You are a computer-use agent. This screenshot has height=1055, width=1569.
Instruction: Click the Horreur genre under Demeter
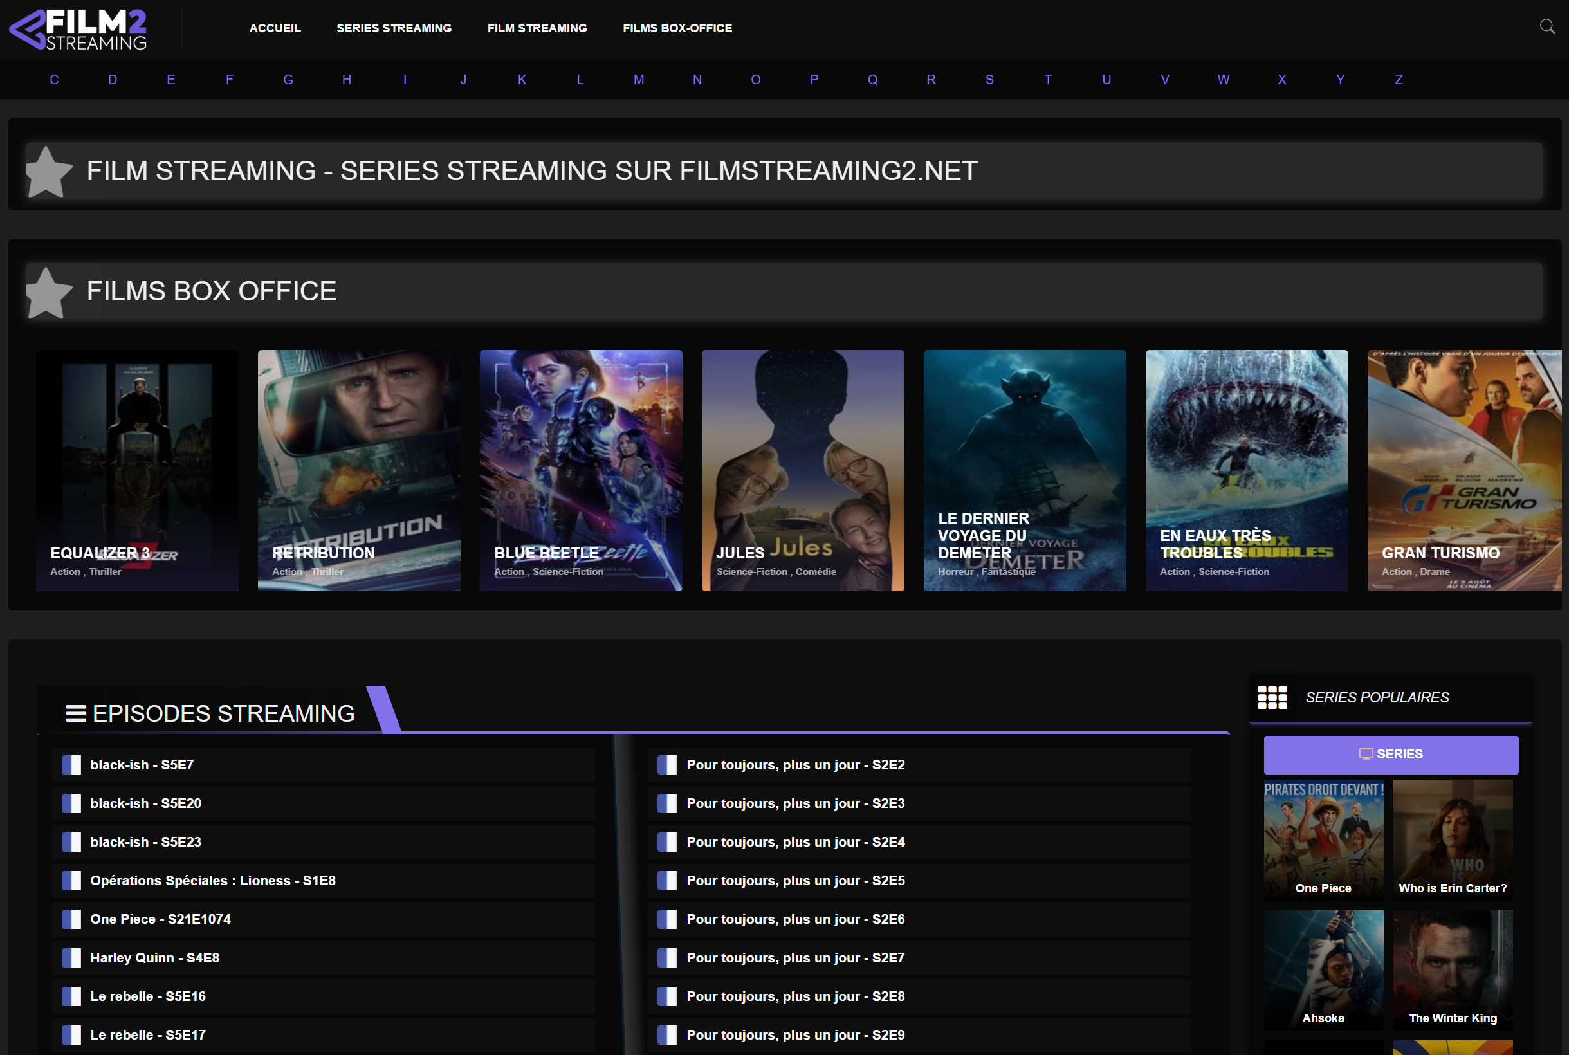click(x=955, y=572)
